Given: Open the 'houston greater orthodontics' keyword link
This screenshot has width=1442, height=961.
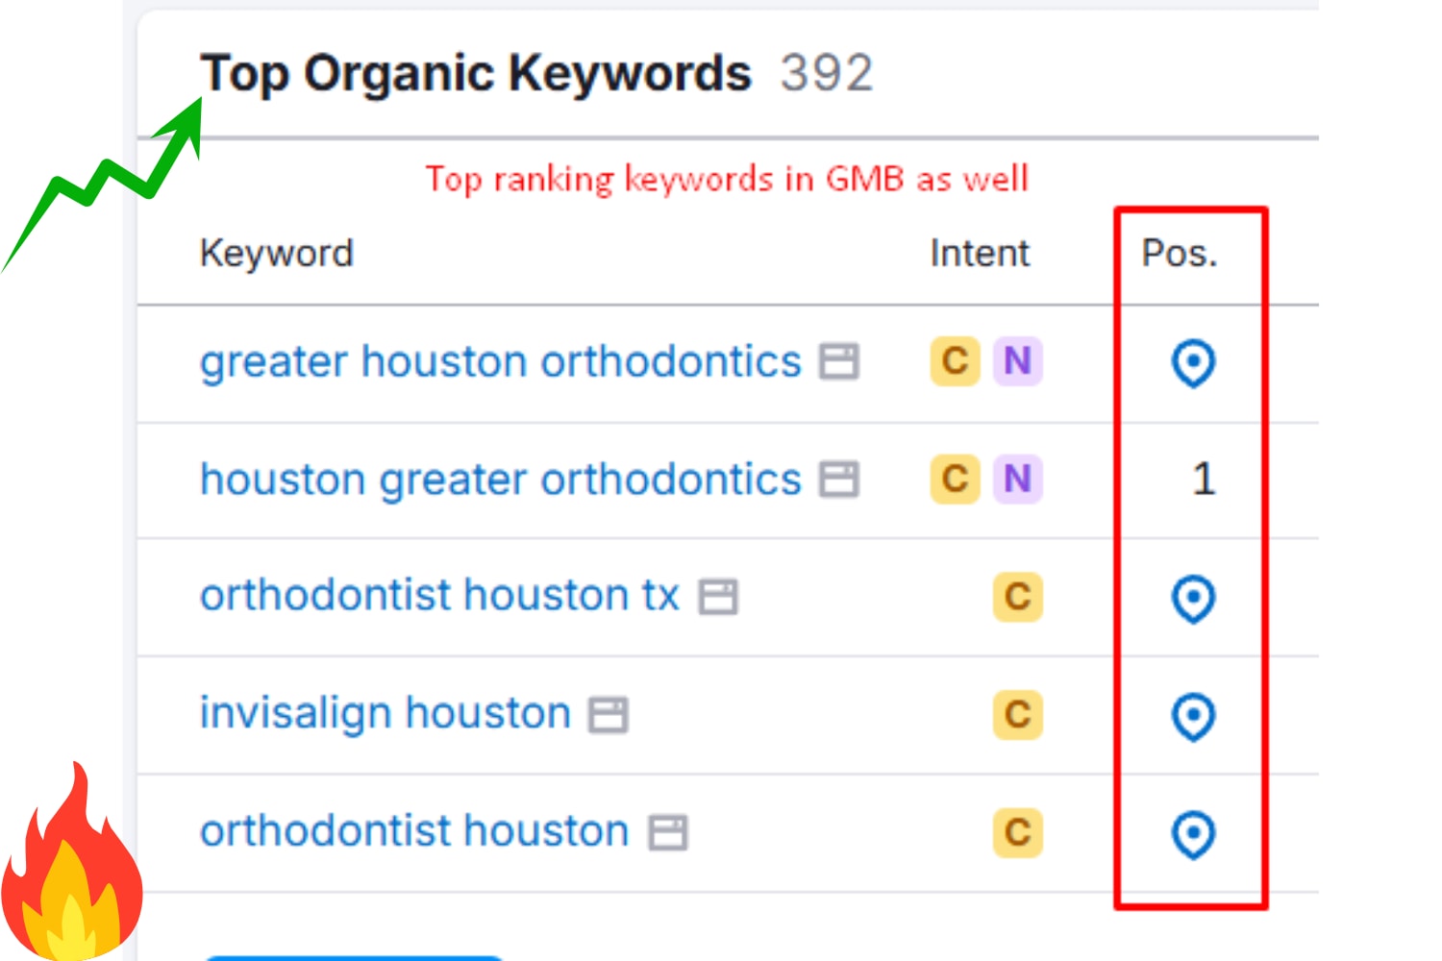Looking at the screenshot, I should pyautogui.click(x=500, y=480).
